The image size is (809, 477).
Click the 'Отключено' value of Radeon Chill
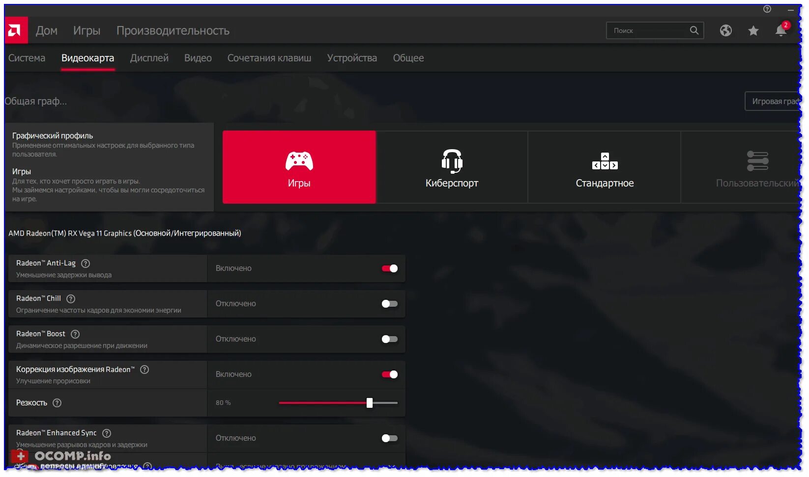(x=236, y=304)
